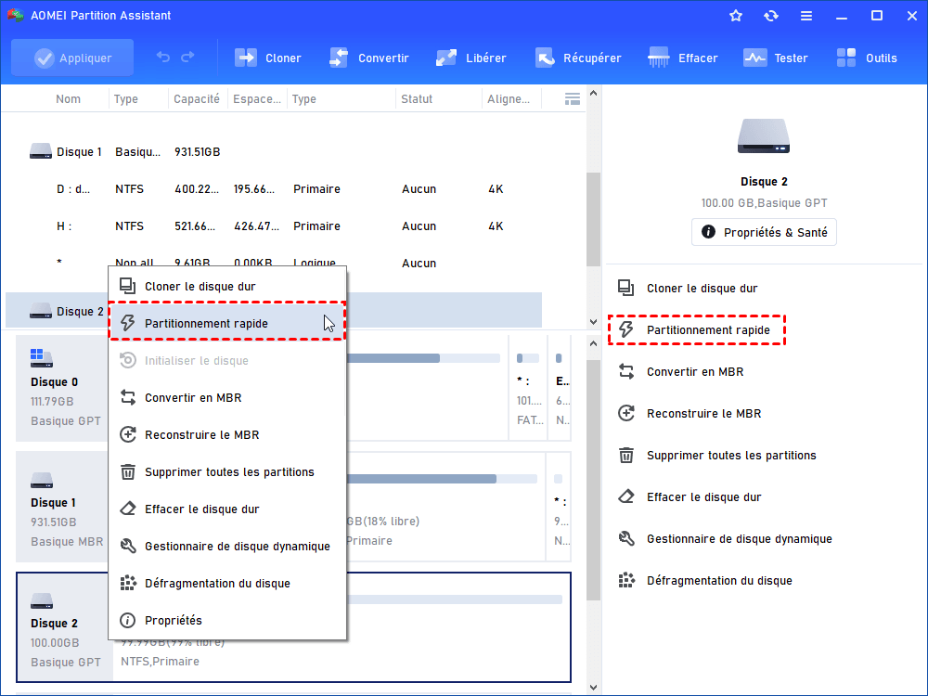Click the refresh icon in title bar
Viewport: 928px width, 696px height.
pyautogui.click(x=770, y=16)
